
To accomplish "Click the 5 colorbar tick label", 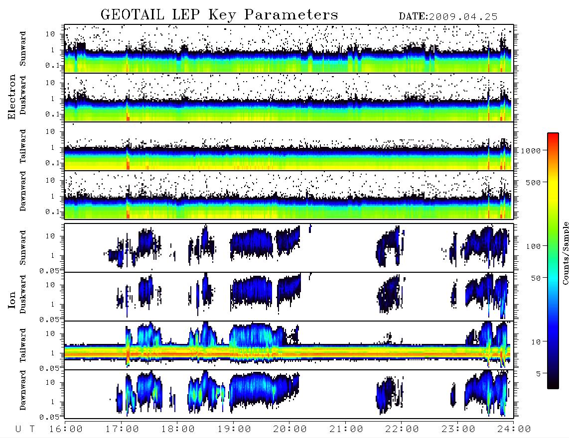I will point(539,374).
